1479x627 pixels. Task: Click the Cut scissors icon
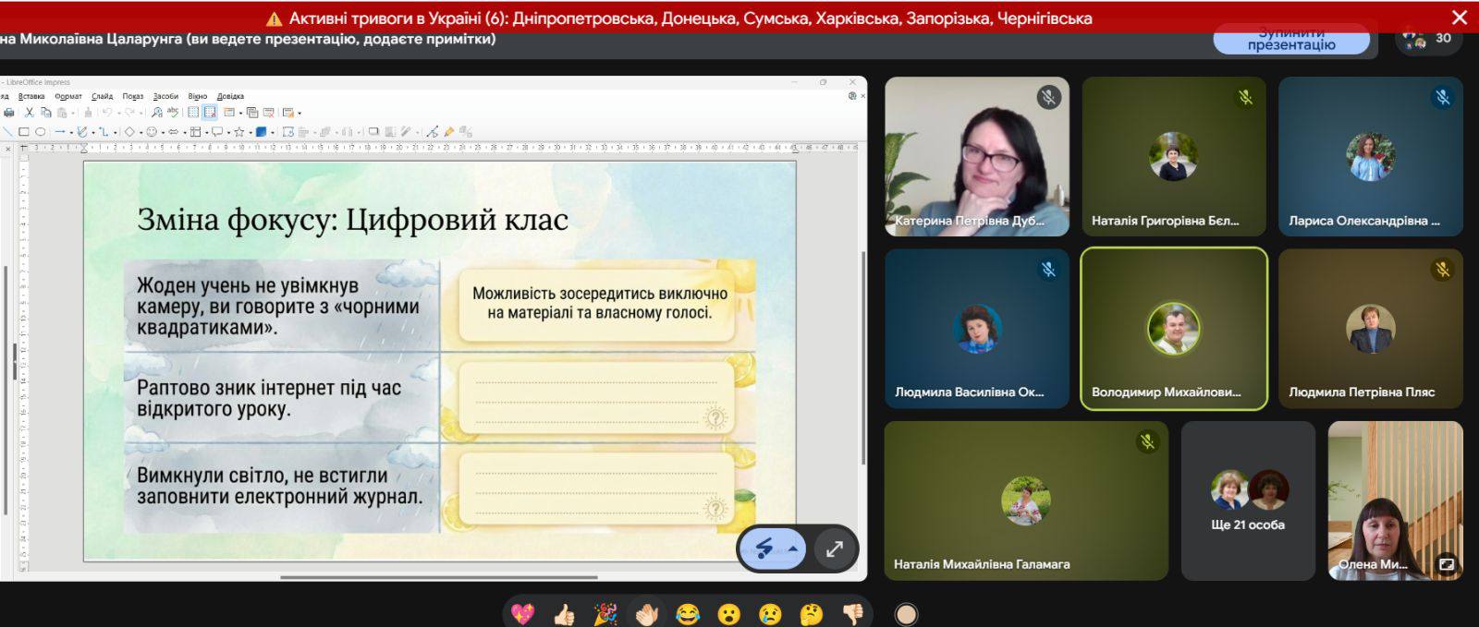(x=29, y=113)
